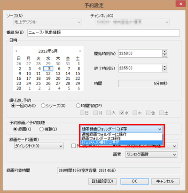Screen dimensions: 188x193
Task: Select June 10 in calendar
Action: (x=29, y=74)
